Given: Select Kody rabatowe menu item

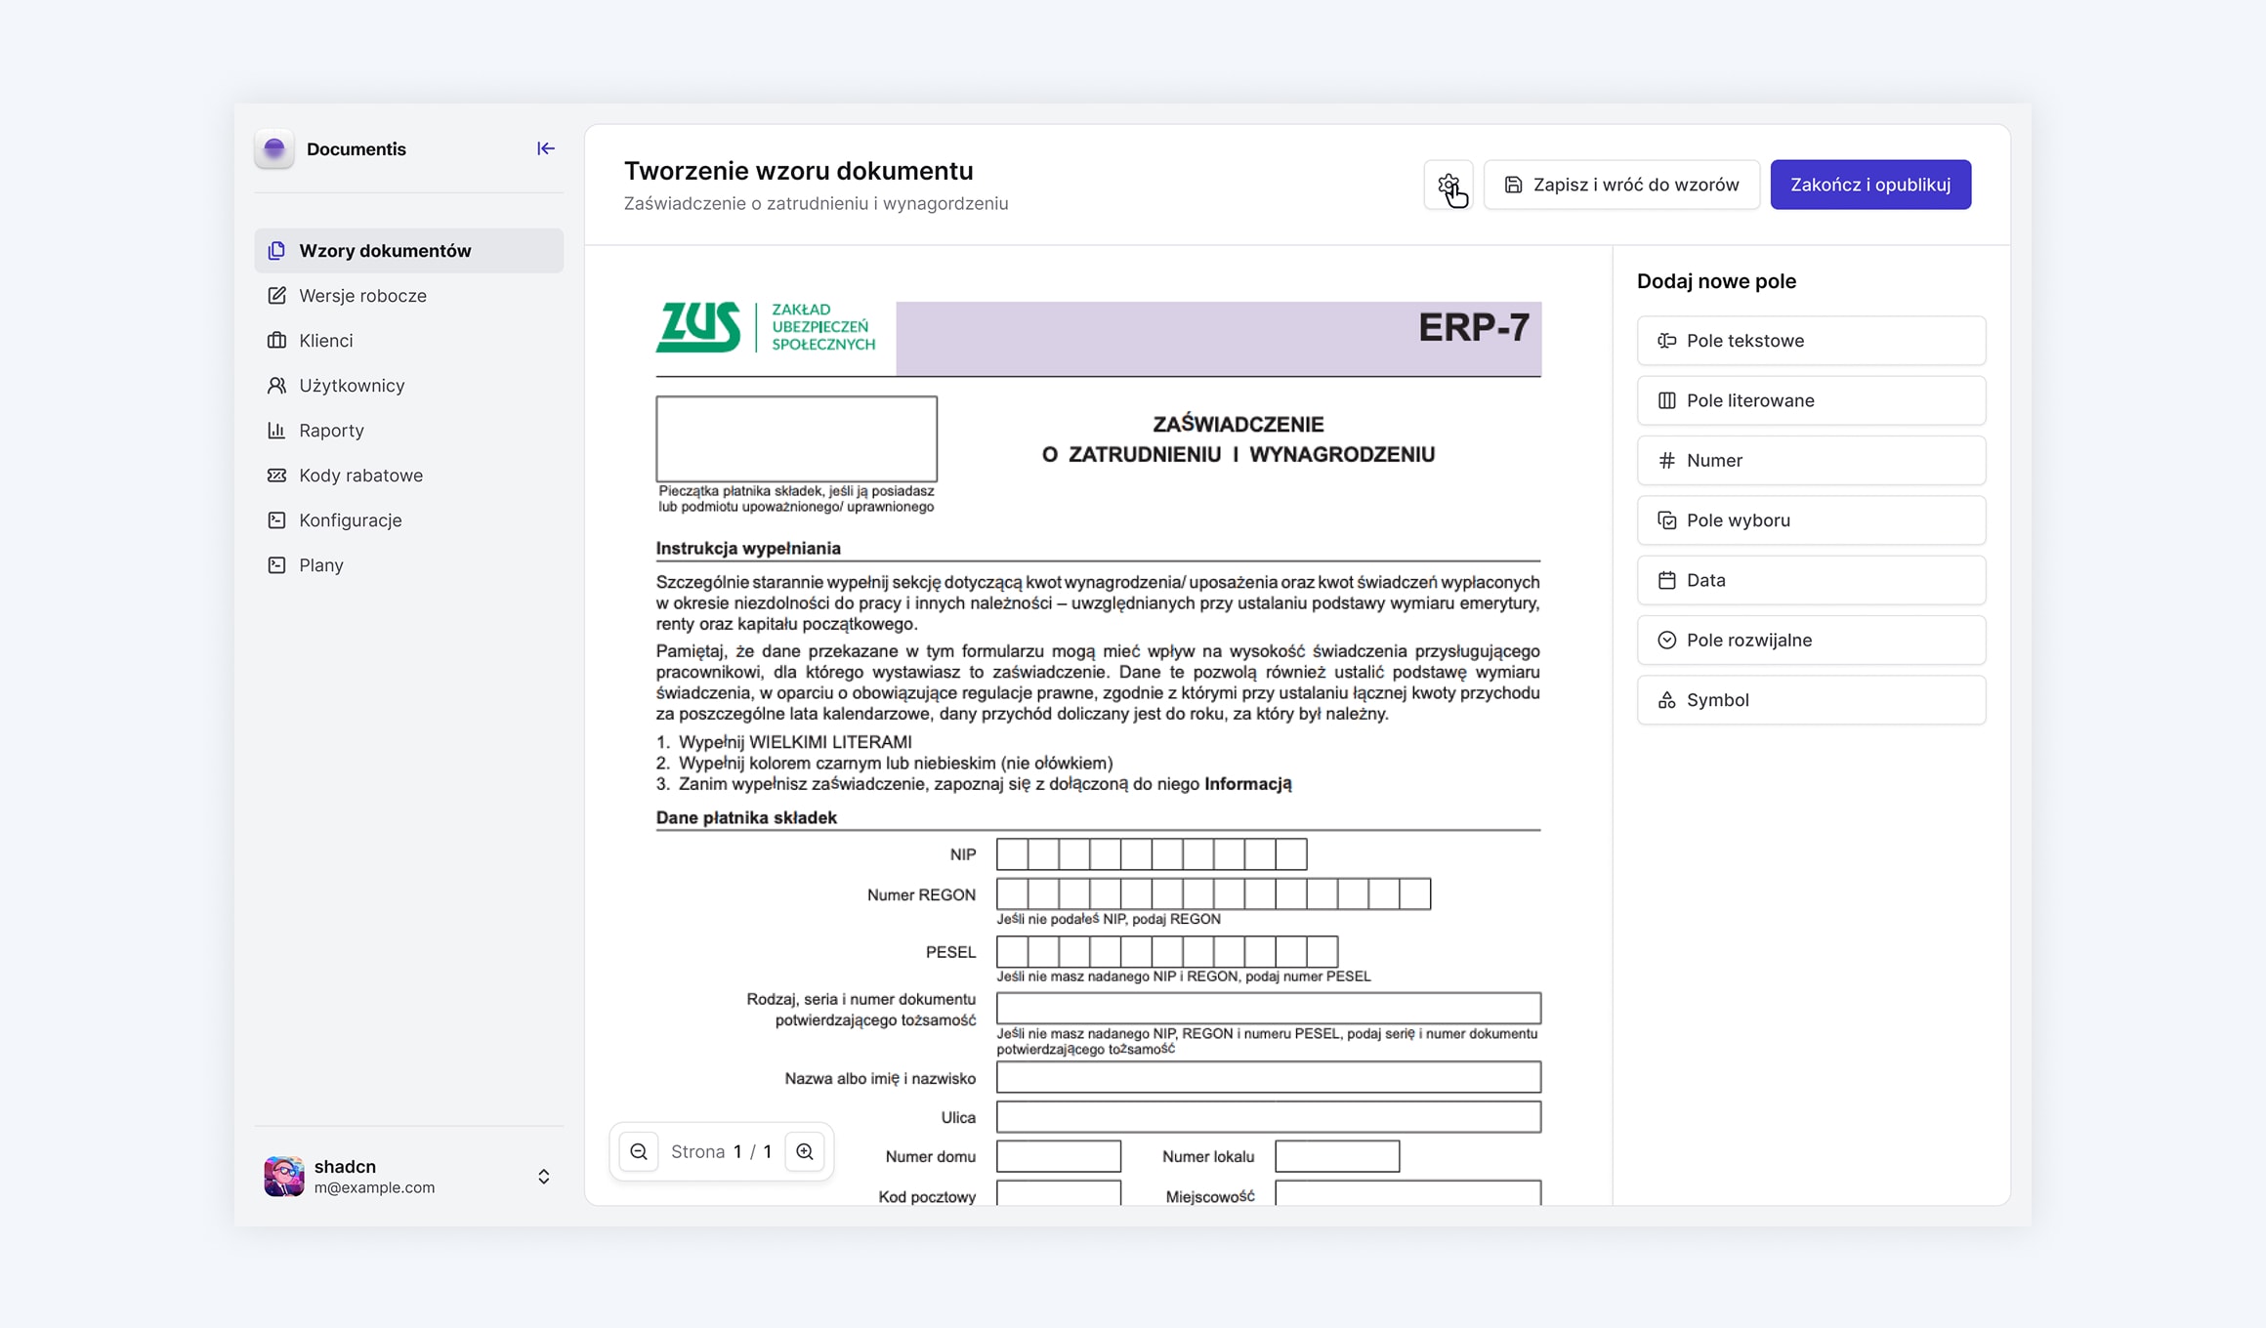Looking at the screenshot, I should pyautogui.click(x=409, y=476).
